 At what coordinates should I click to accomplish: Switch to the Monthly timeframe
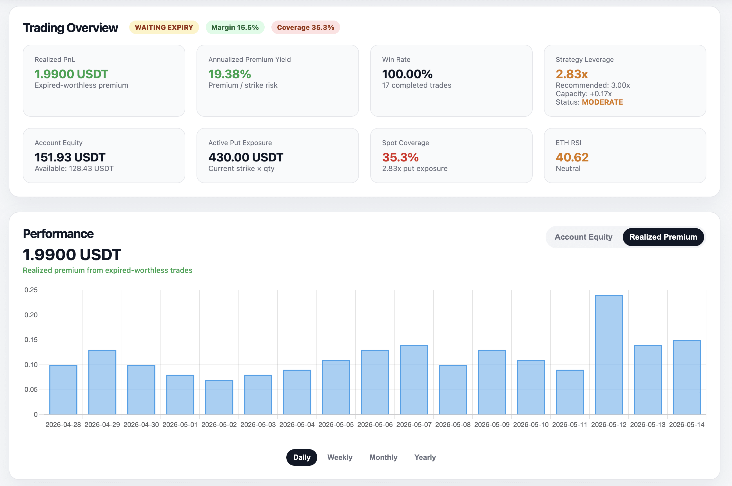coord(383,457)
